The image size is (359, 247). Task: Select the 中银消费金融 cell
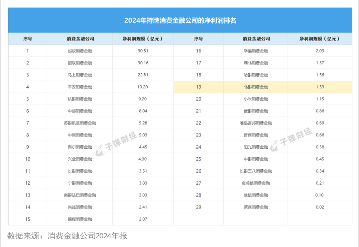point(256,159)
